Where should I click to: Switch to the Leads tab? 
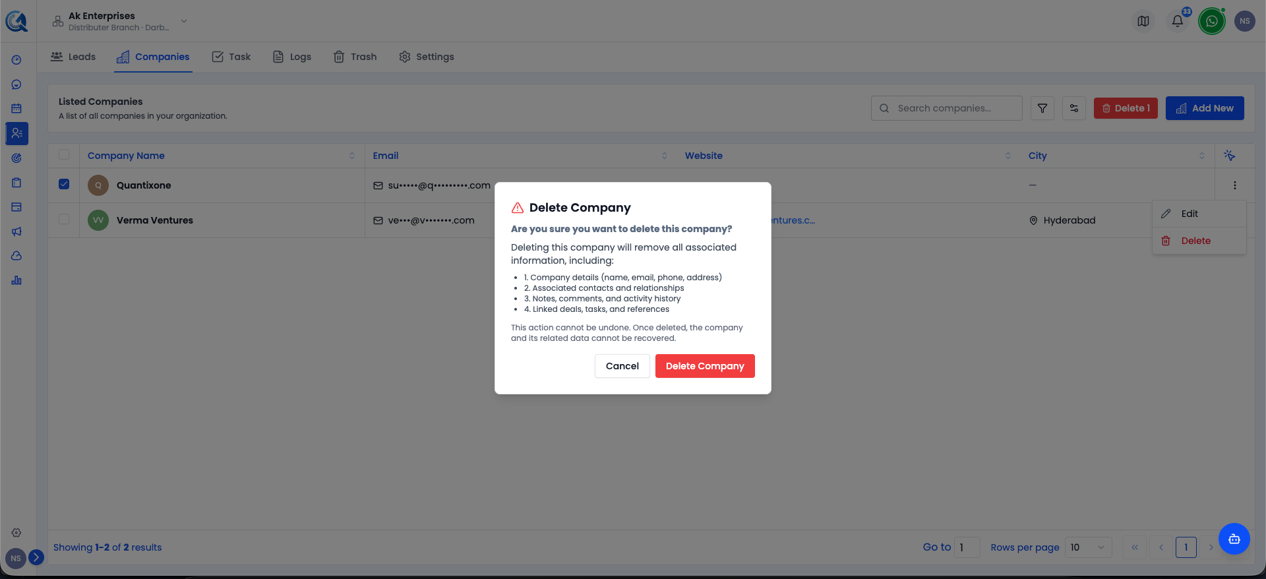point(73,57)
